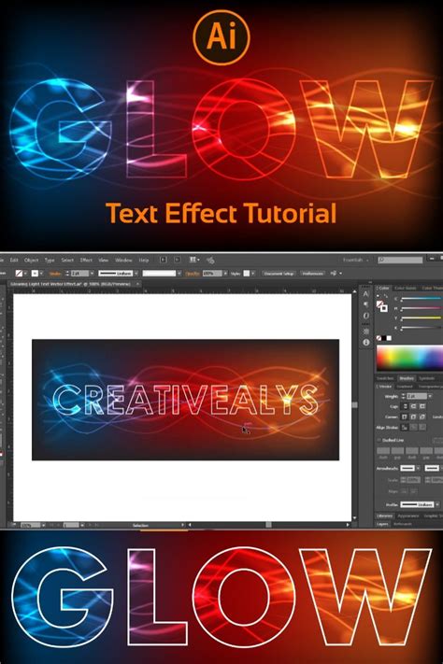Switch to the Color Guide tab
The image size is (443, 664).
pos(406,288)
